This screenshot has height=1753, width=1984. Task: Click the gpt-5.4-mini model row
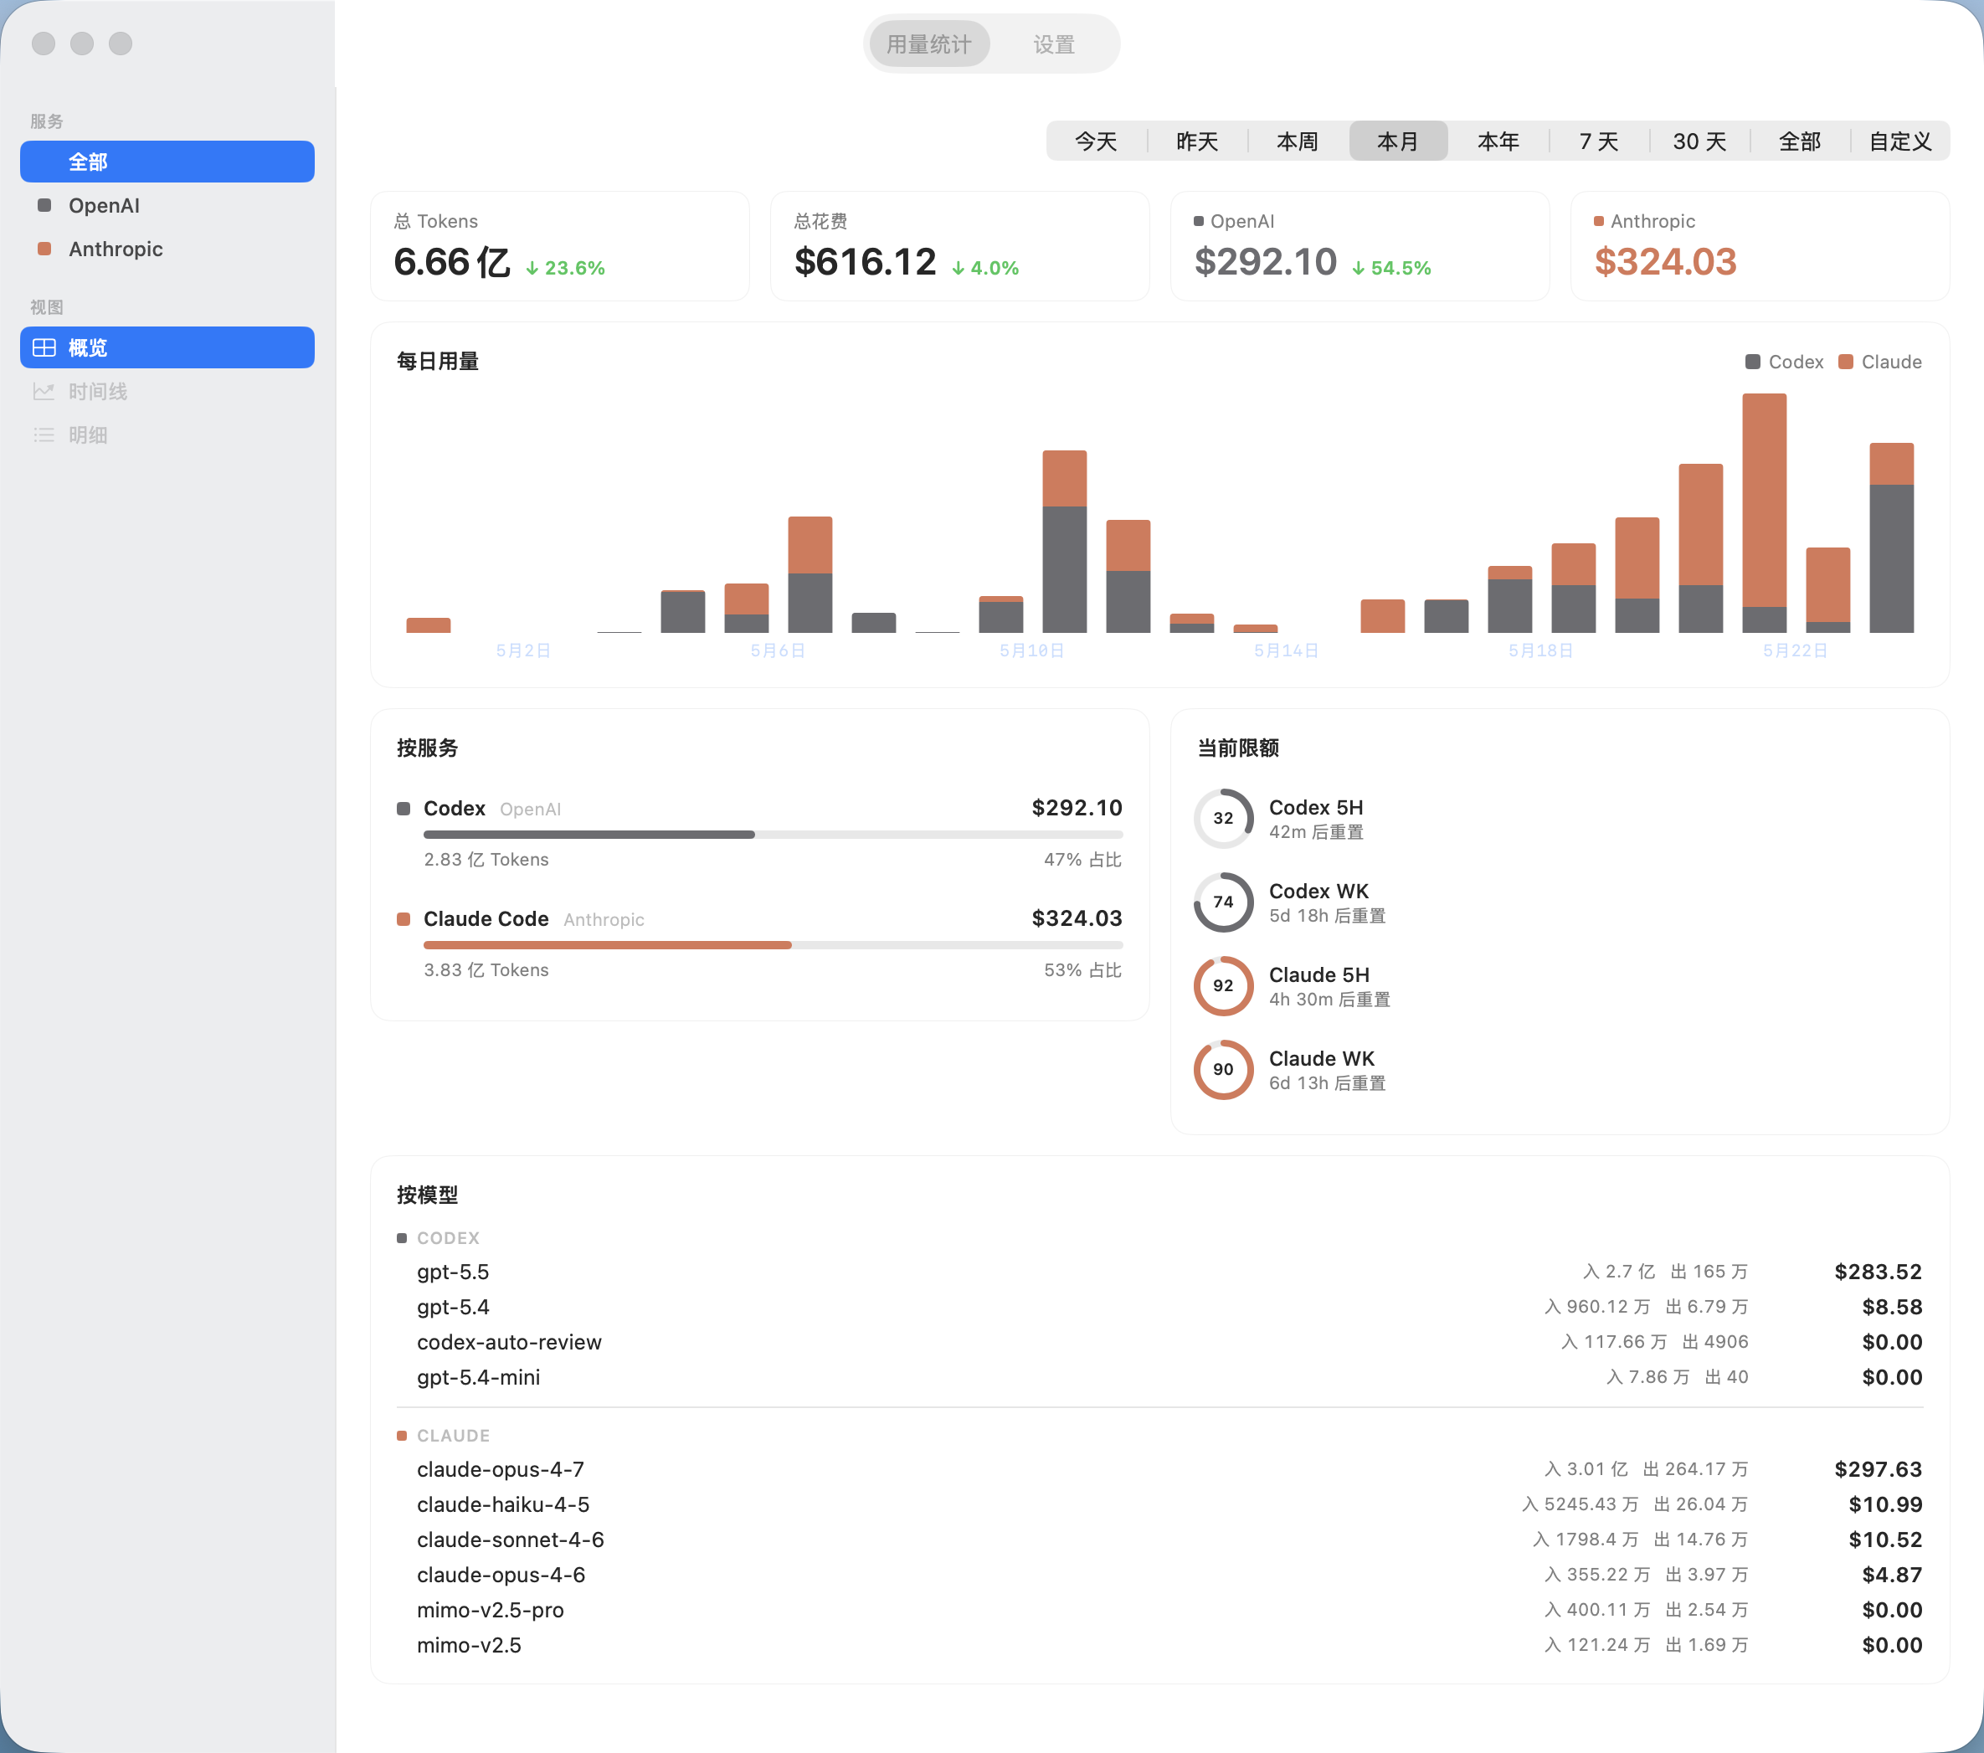pos(1160,1376)
